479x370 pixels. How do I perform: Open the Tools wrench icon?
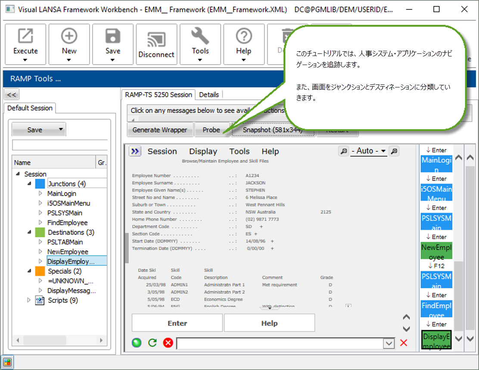(200, 36)
